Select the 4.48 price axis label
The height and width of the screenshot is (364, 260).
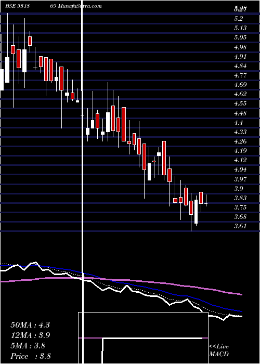click(x=240, y=113)
